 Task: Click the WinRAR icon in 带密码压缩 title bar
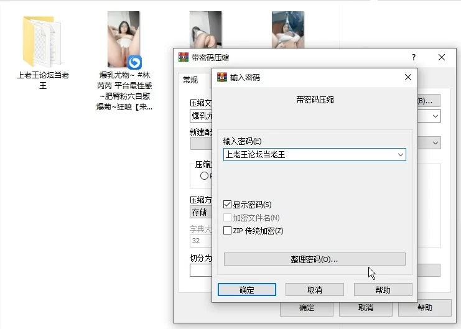coord(184,57)
